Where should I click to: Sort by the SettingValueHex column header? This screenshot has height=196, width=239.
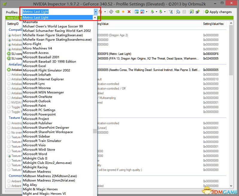213,24
